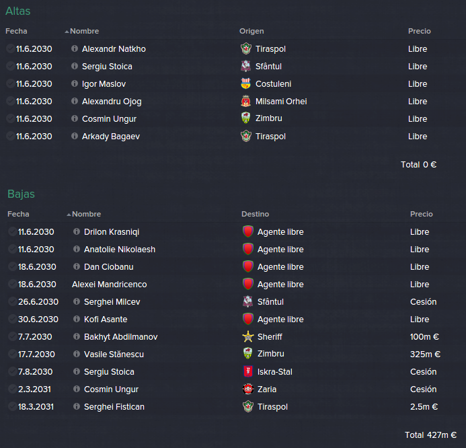Image resolution: width=466 pixels, height=448 pixels.
Task: Toggle check circle for Kofi Asante row
Action: point(13,319)
